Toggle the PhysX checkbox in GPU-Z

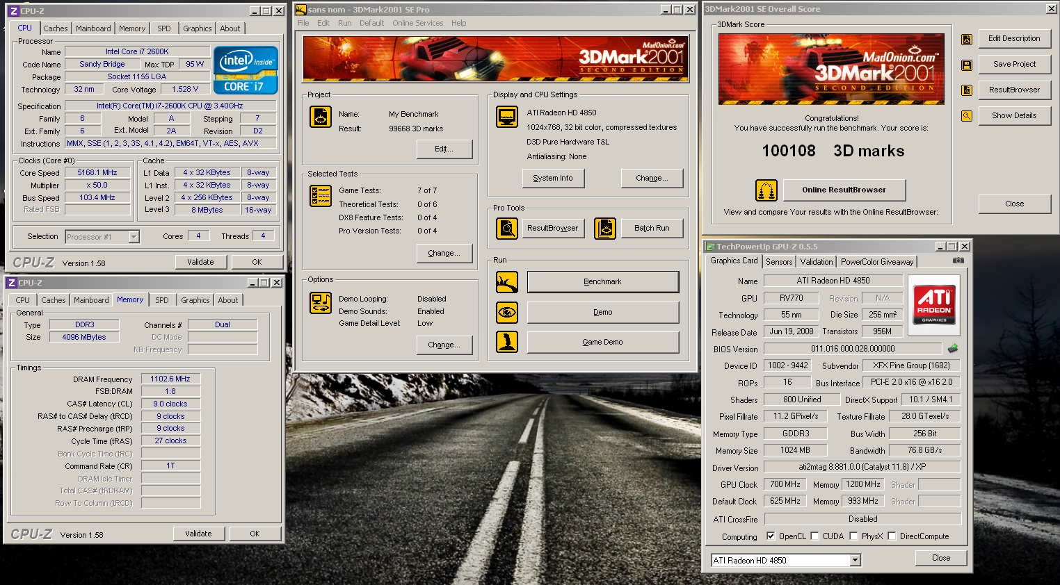pos(853,536)
